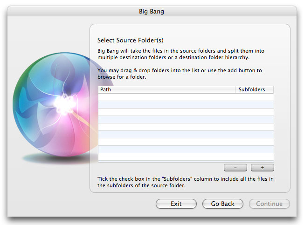Click the divider between Path and Subfolders headers
The height and width of the screenshot is (225, 304).
(x=235, y=89)
